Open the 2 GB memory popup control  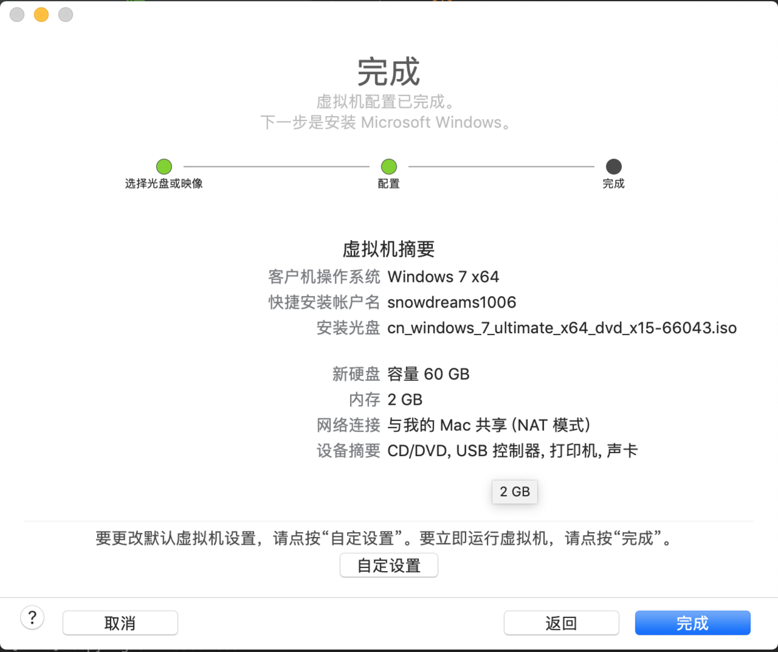click(x=514, y=492)
